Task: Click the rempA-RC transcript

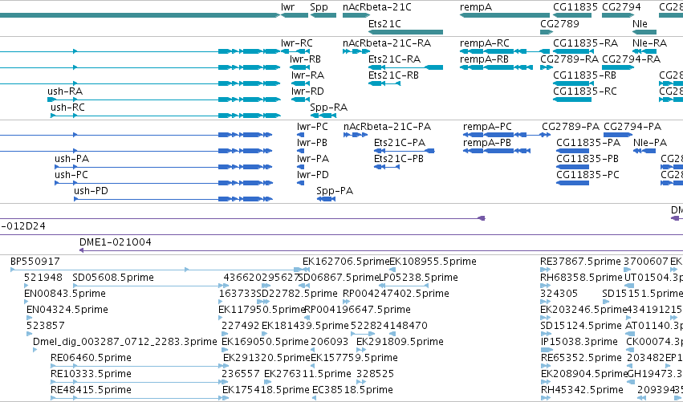Action: [x=505, y=51]
